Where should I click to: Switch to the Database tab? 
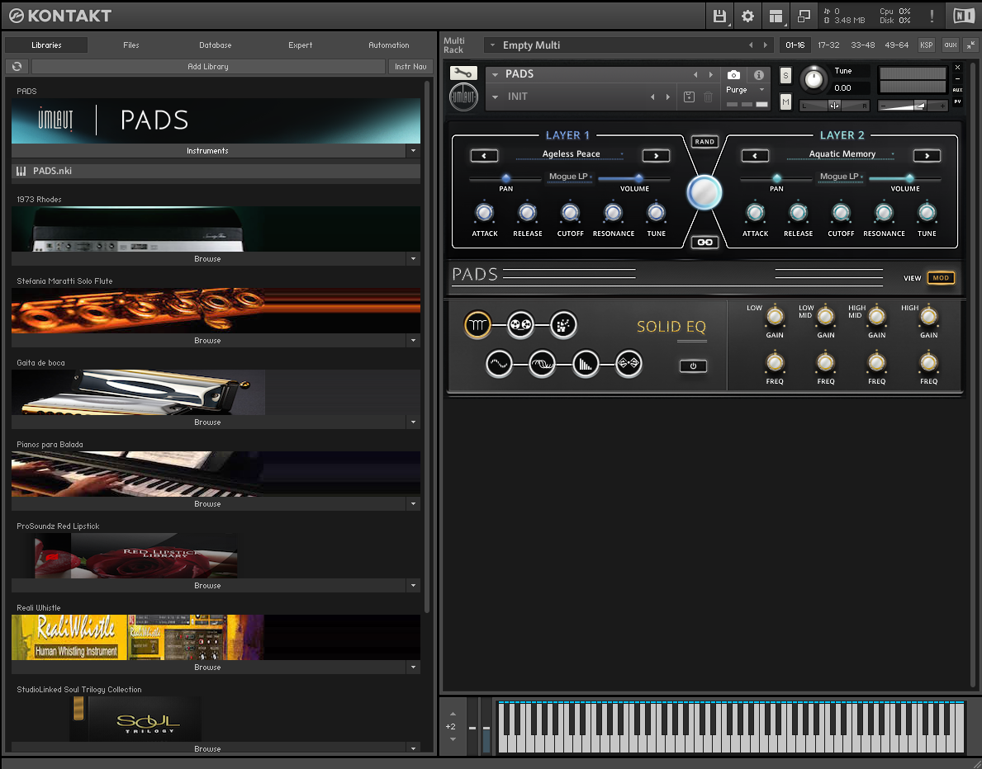click(216, 45)
